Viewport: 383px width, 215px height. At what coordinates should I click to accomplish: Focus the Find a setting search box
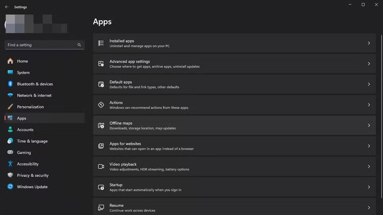[40, 45]
